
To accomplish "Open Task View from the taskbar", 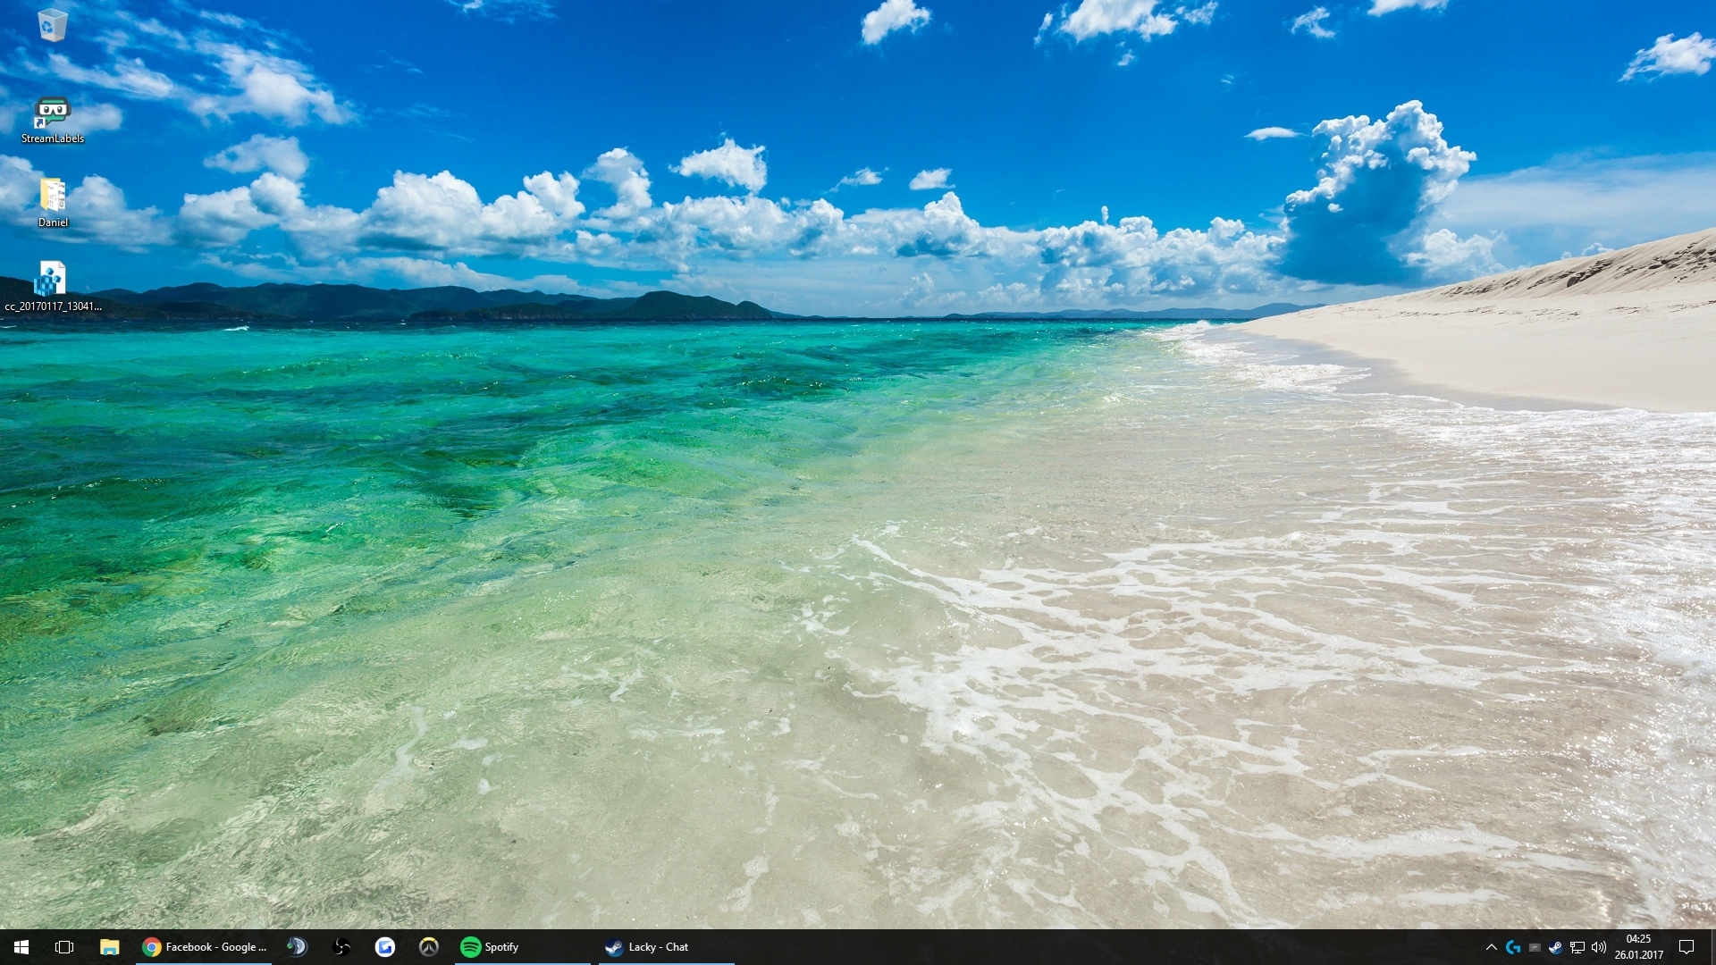I will [64, 947].
